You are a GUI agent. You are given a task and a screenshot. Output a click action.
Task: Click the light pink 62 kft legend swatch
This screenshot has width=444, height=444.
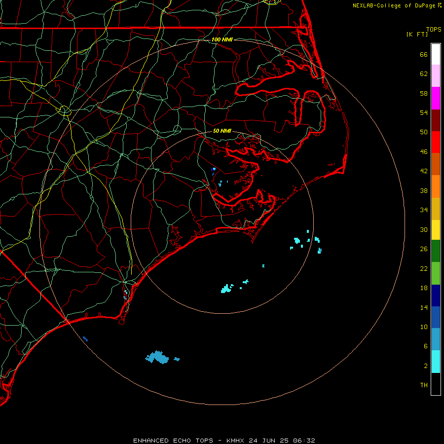tap(436, 76)
